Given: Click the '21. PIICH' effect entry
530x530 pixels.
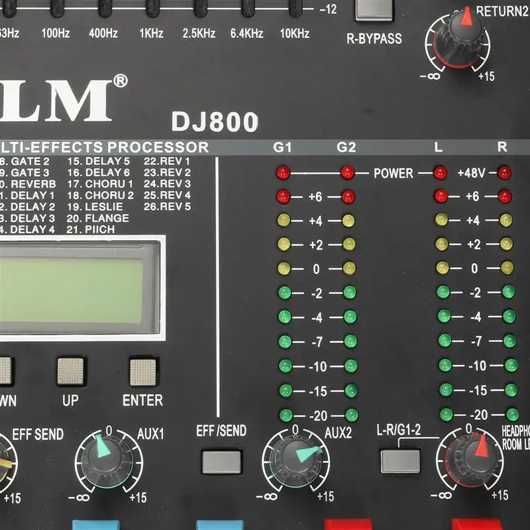Looking at the screenshot, I should click(x=91, y=229).
